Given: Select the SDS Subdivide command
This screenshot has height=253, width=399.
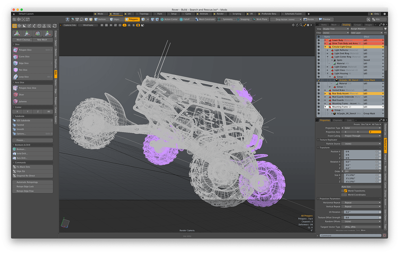Looking at the screenshot, I should tap(24, 120).
